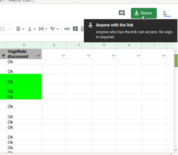Open filter menu in column D header
The image size is (178, 155).
[38, 56]
